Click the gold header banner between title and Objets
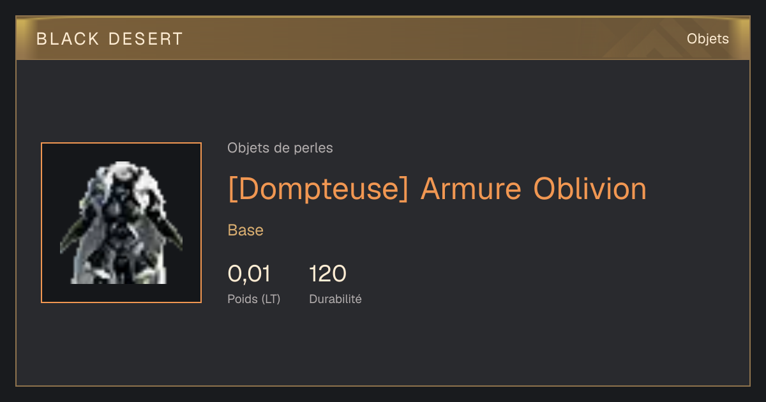This screenshot has height=402, width=766. point(434,39)
